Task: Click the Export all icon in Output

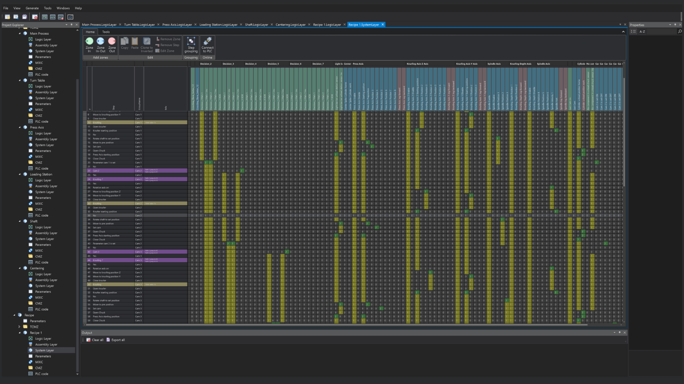Action: pos(108,340)
